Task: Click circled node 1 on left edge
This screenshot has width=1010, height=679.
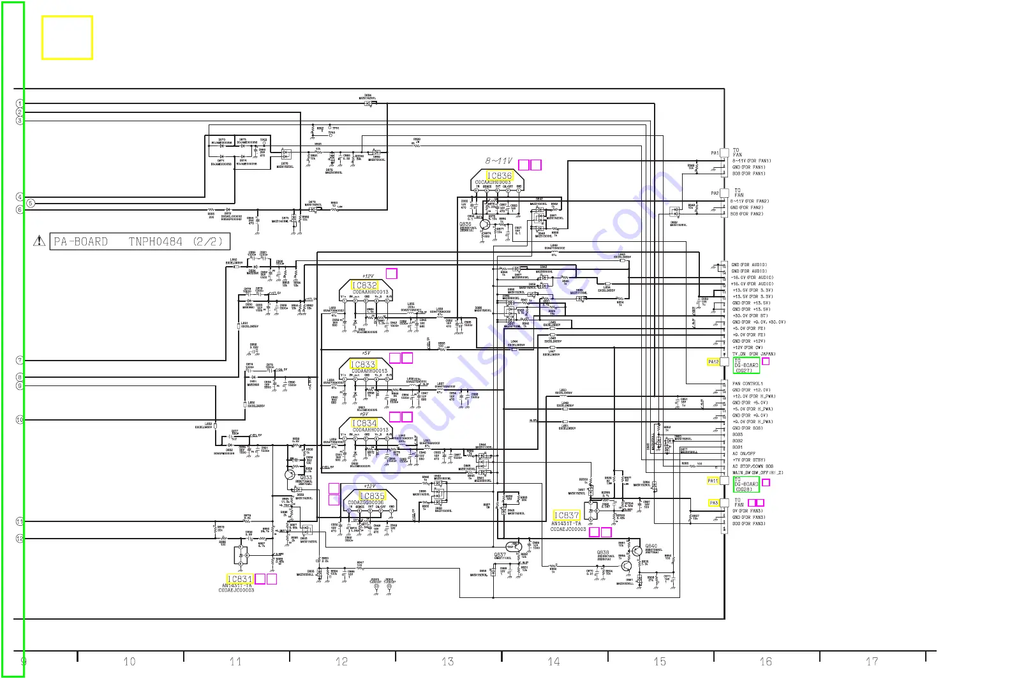Action: (x=20, y=103)
